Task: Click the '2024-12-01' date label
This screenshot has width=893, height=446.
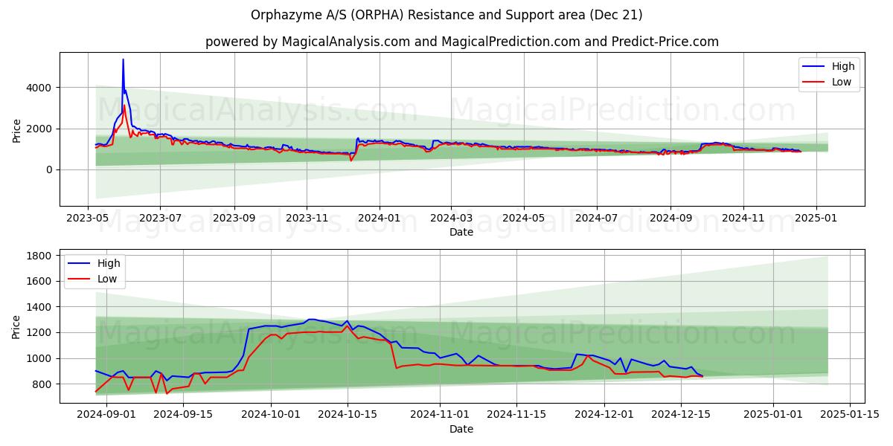Action: point(604,415)
